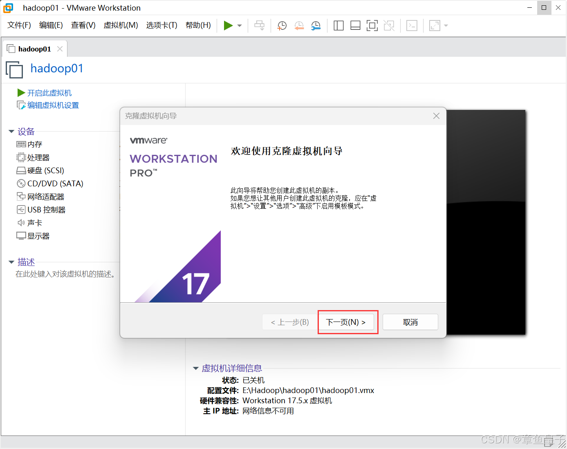Select the 内存 device row
The height and width of the screenshot is (449, 567).
tap(29, 144)
